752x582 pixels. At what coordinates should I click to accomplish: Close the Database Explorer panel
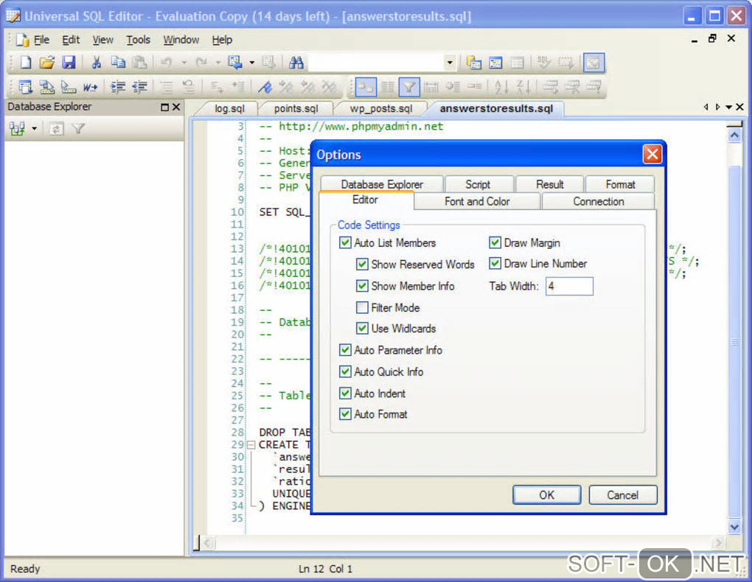tap(176, 107)
